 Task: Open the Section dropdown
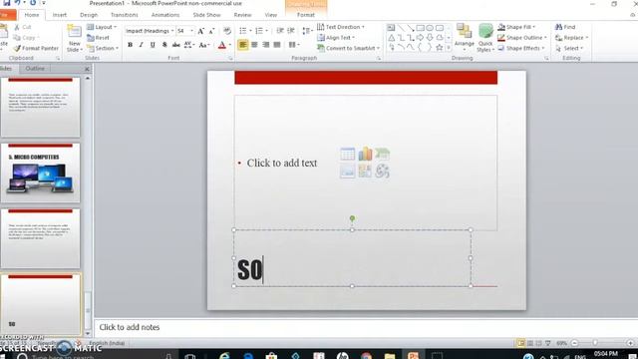(x=102, y=48)
